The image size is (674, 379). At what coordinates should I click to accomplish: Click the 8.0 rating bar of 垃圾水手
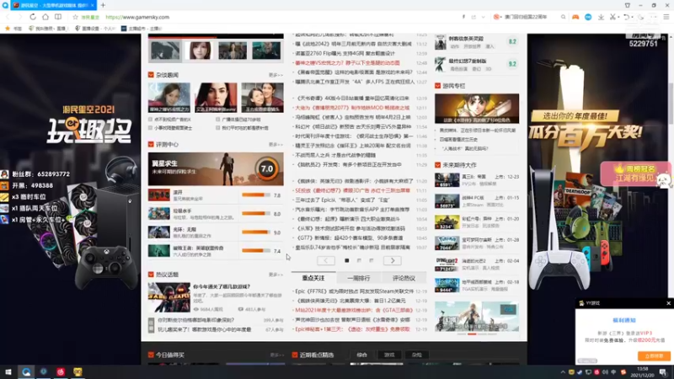pos(256,214)
